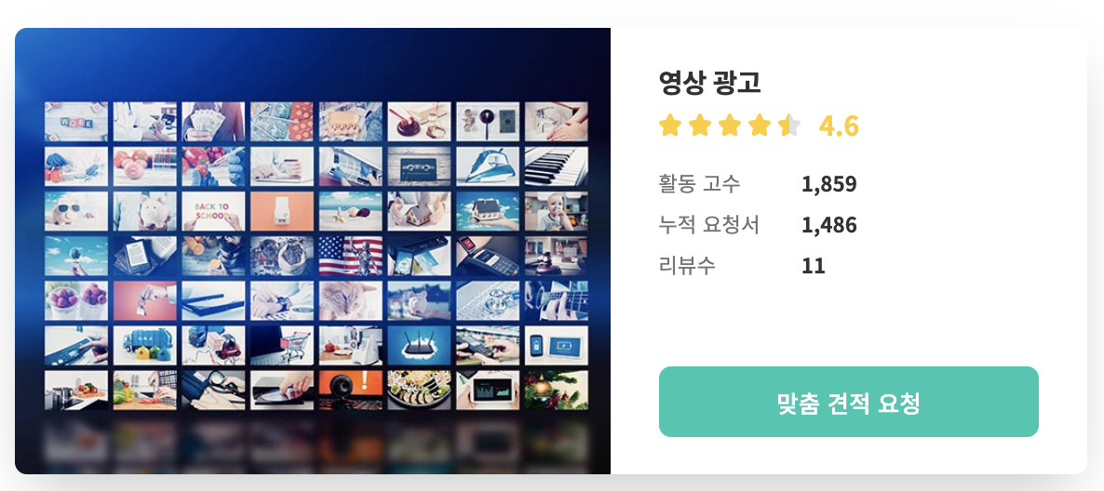Click the half-filled fifth rating star
Screen dimensions: 1104x491
(790, 126)
